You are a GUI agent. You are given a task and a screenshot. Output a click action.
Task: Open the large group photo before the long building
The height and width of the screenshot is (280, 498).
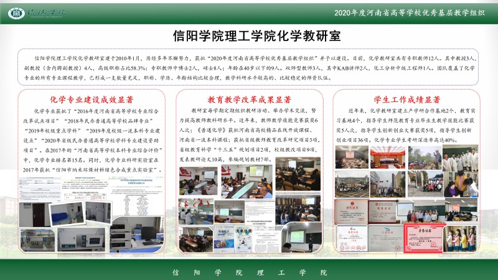352,184
